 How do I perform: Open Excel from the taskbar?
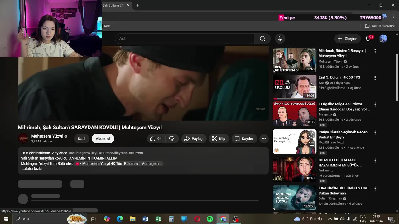pyautogui.click(x=158, y=219)
